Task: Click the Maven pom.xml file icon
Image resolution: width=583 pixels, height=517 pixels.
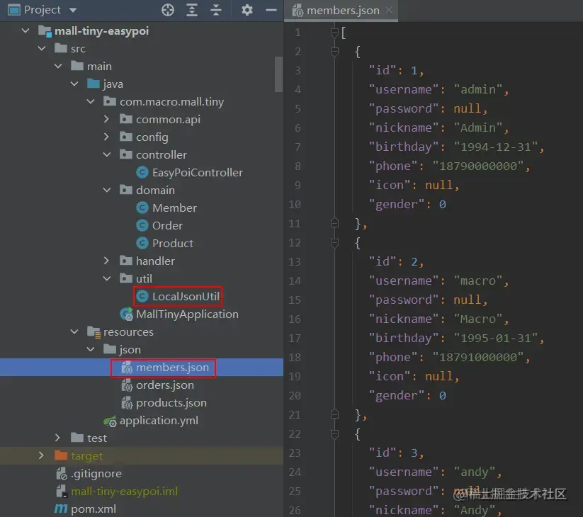Action: tap(61, 509)
